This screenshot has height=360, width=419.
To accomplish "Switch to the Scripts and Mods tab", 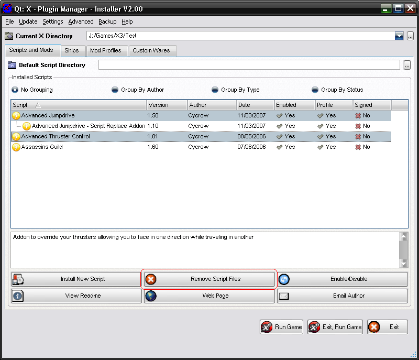I will tap(33, 50).
